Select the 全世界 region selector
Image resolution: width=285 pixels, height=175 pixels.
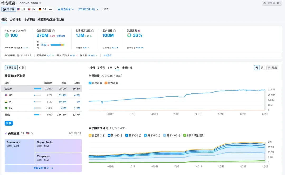point(8,9)
